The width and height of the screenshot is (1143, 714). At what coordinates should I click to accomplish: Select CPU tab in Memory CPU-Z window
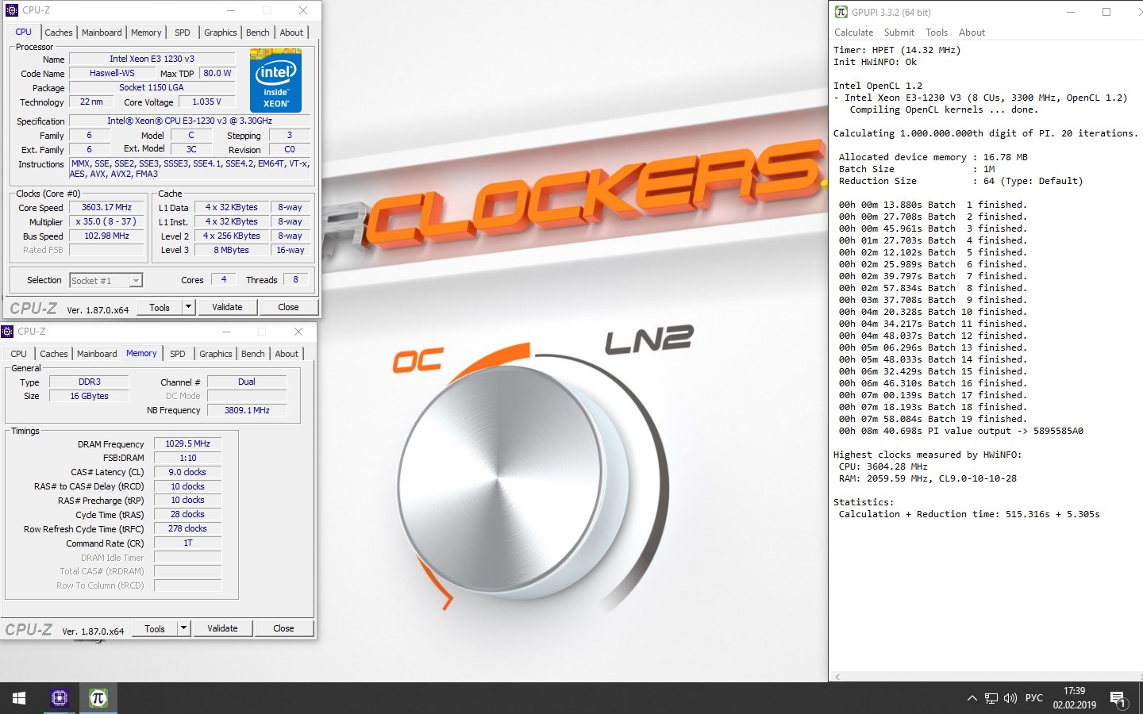pyautogui.click(x=19, y=354)
